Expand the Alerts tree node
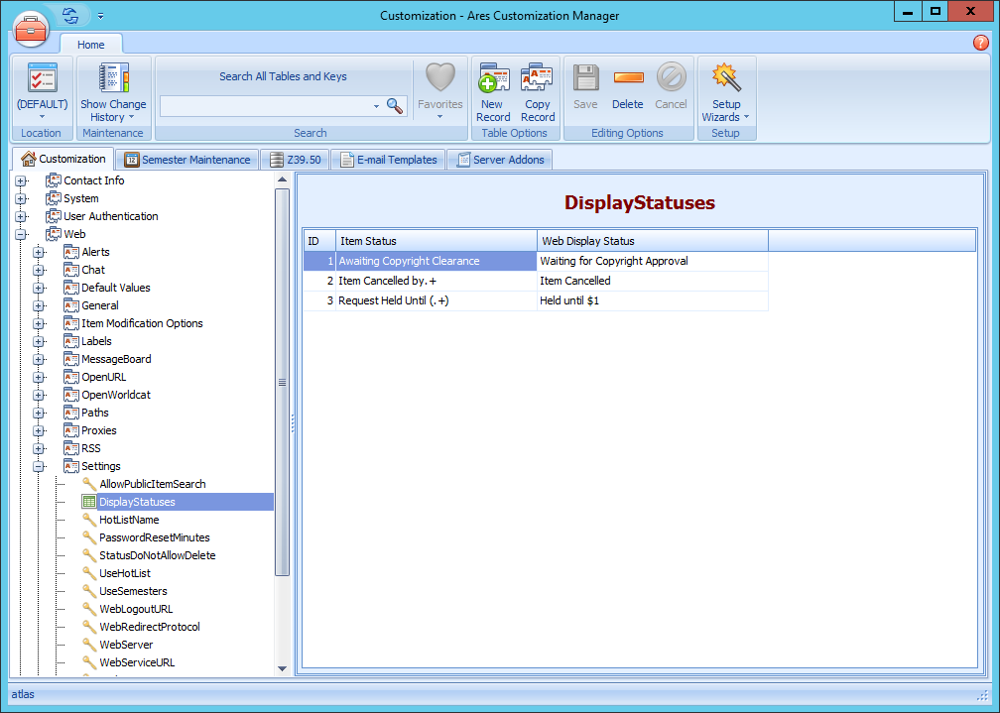This screenshot has height=713, width=1000. click(38, 252)
